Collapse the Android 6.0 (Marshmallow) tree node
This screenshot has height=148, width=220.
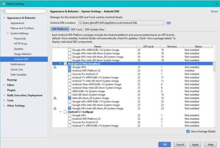(x=60, y=64)
